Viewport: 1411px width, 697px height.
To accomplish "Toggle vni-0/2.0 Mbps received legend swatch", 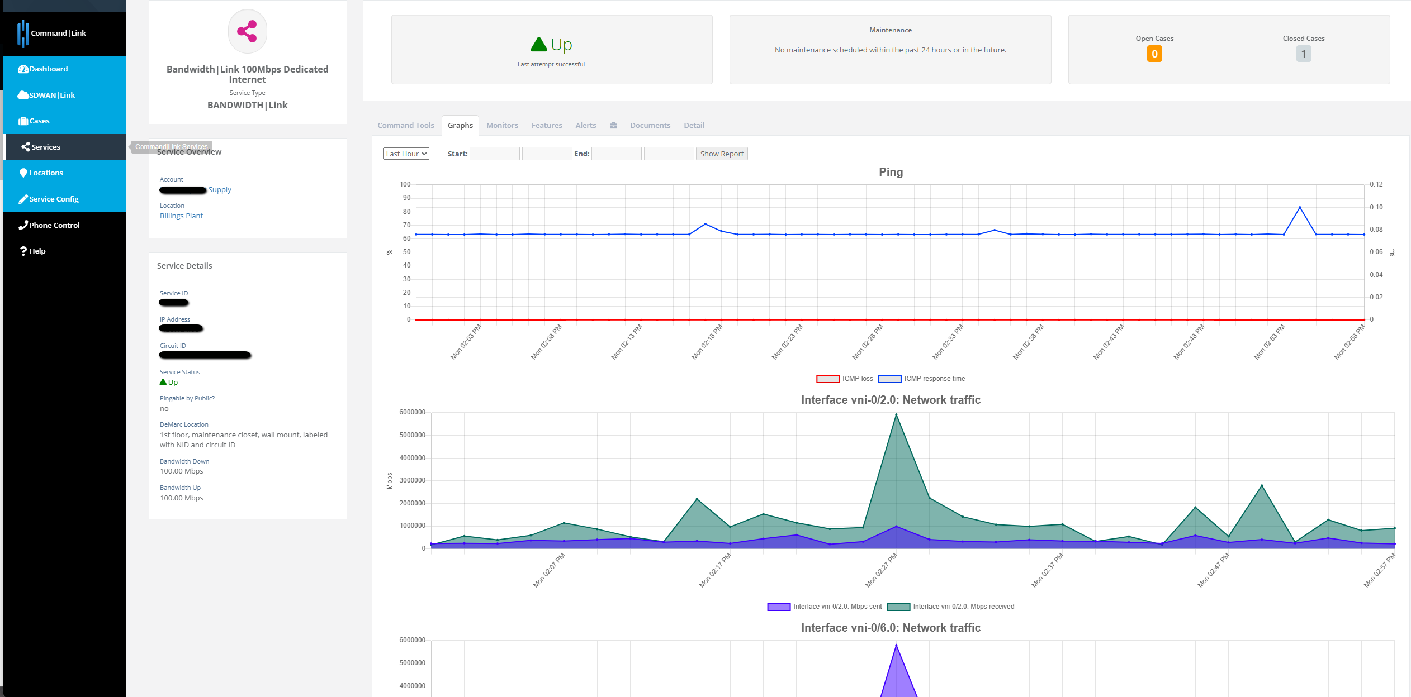I will tap(898, 607).
